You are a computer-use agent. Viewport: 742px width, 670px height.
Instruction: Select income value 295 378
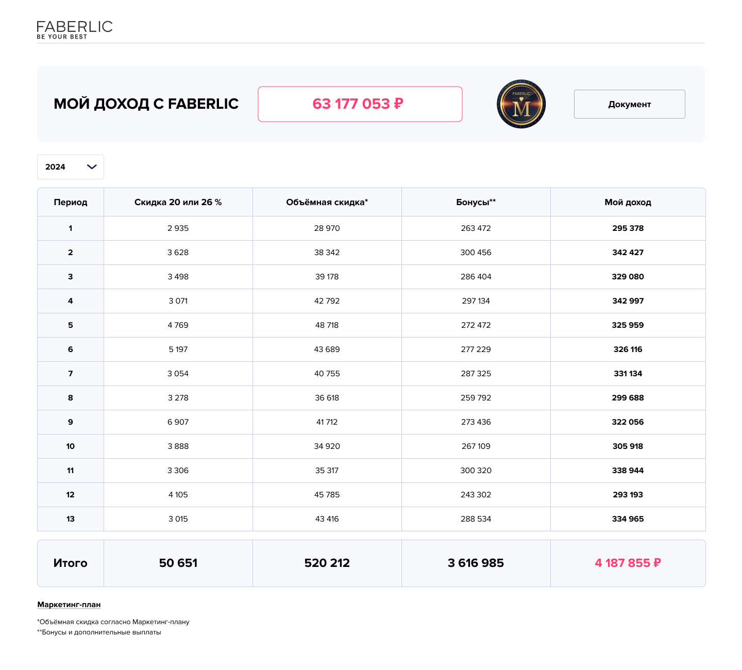point(628,228)
